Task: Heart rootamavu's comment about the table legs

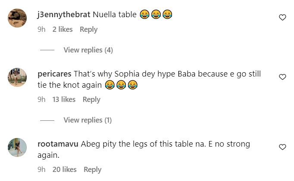Action: pyautogui.click(x=283, y=147)
